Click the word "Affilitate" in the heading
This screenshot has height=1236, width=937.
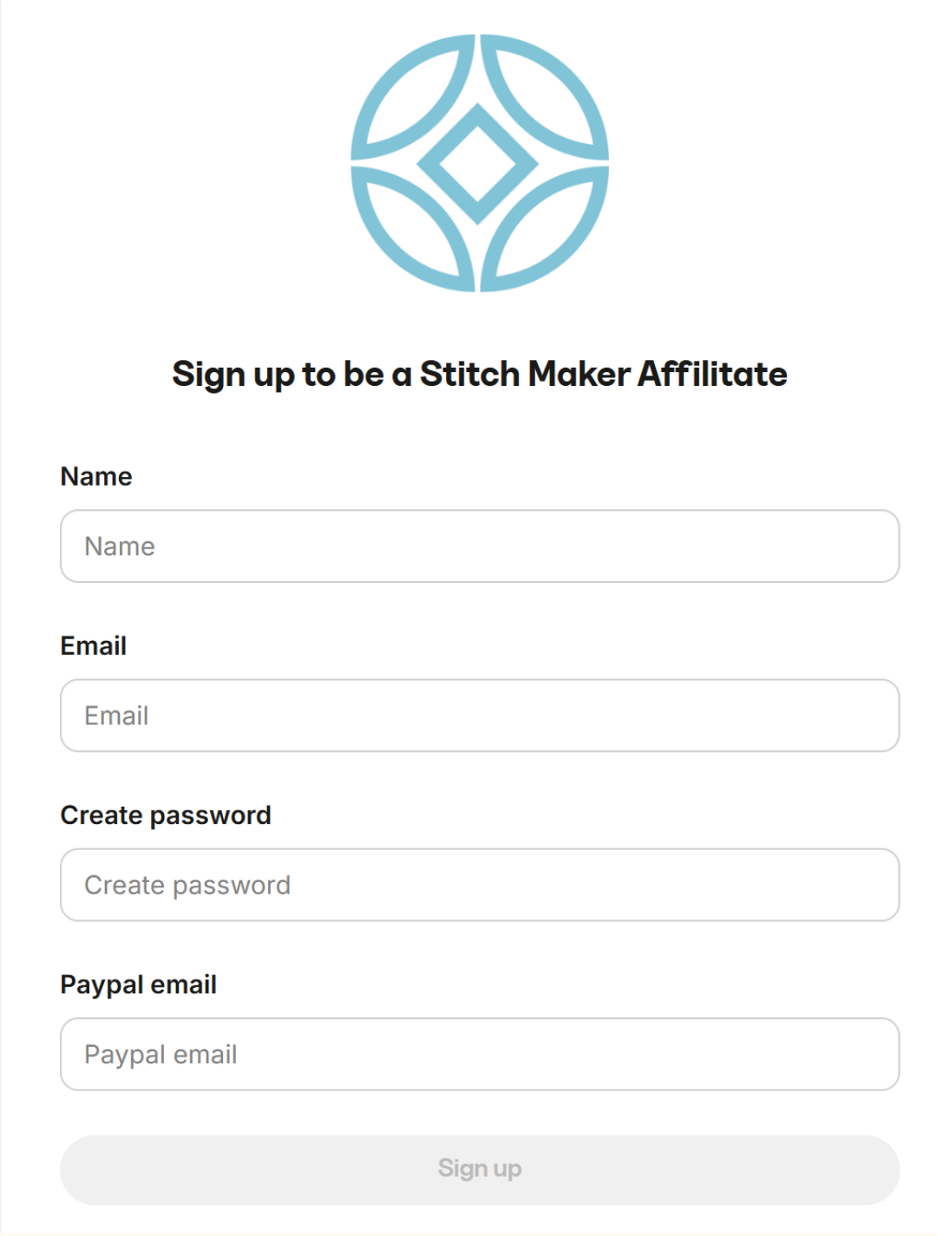712,374
